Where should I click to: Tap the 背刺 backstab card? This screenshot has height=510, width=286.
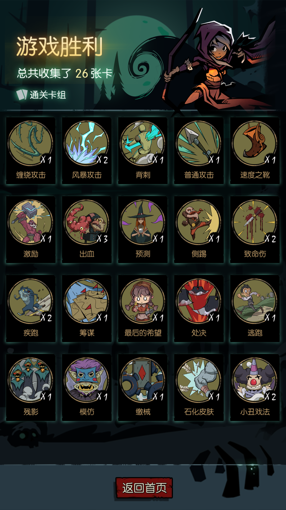click(x=143, y=151)
